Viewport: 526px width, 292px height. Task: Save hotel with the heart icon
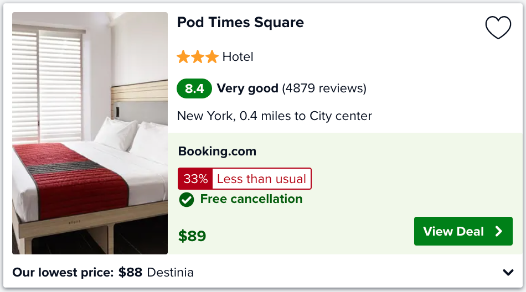pos(498,27)
